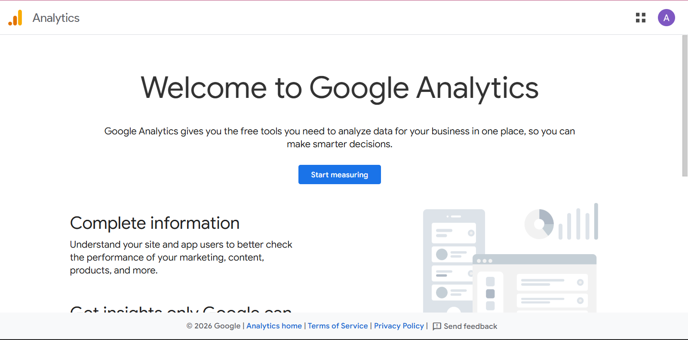Image resolution: width=688 pixels, height=340 pixels.
Task: Open the Terms of Service link
Action: click(338, 326)
